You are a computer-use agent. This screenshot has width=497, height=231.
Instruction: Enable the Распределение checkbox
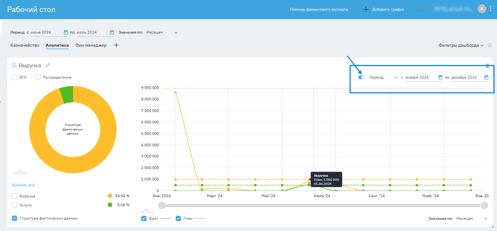pyautogui.click(x=38, y=77)
